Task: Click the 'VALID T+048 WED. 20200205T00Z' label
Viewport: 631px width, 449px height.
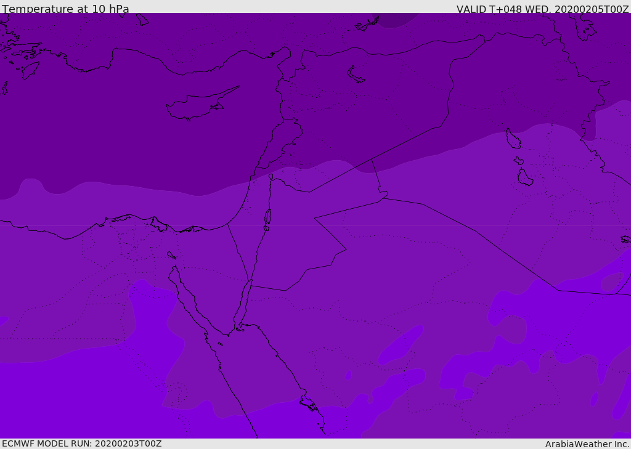Action: tap(542, 9)
